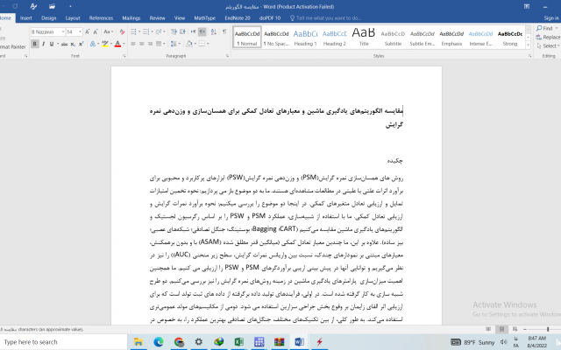Click the Grow Font icon
The height and width of the screenshot is (350, 561).
pyautogui.click(x=88, y=31)
